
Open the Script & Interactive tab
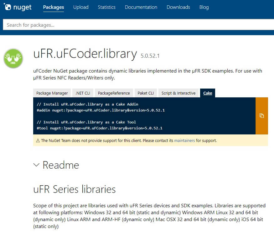click(178, 93)
